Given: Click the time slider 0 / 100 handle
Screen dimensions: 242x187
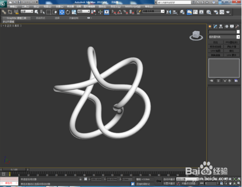Looking at the screenshot, I should 14,170.
